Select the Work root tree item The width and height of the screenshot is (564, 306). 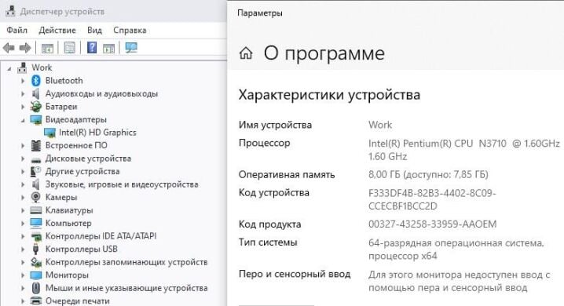pyautogui.click(x=42, y=67)
